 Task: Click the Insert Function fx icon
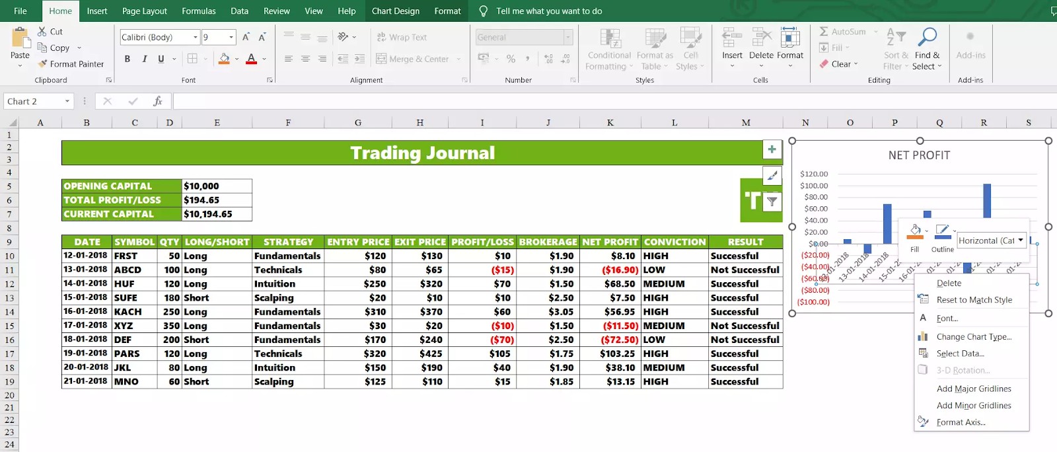point(157,101)
